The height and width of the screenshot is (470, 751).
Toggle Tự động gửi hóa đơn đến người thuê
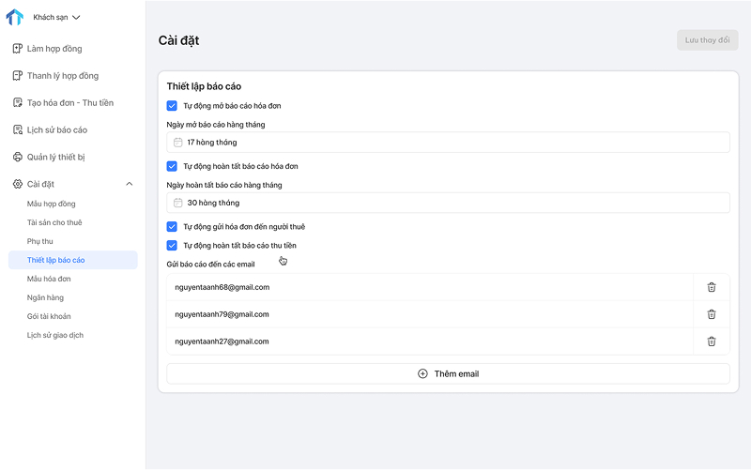coord(172,226)
